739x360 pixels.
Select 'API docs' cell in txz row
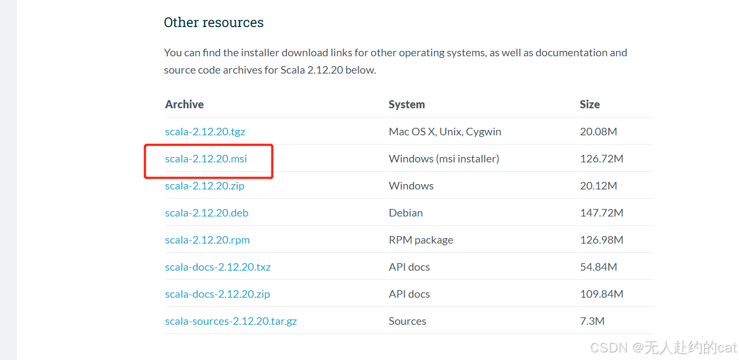click(x=410, y=267)
